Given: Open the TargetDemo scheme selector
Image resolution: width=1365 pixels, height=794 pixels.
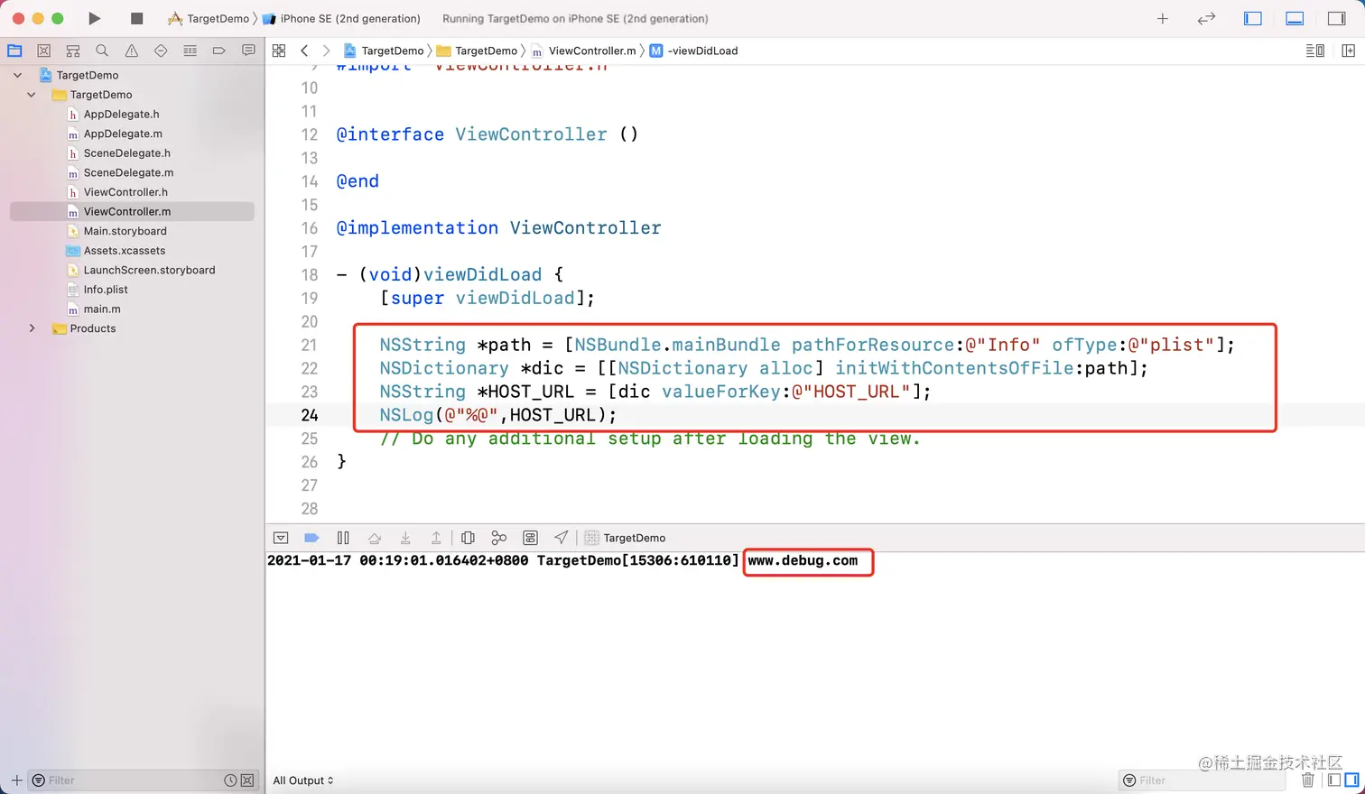Looking at the screenshot, I should [209, 18].
